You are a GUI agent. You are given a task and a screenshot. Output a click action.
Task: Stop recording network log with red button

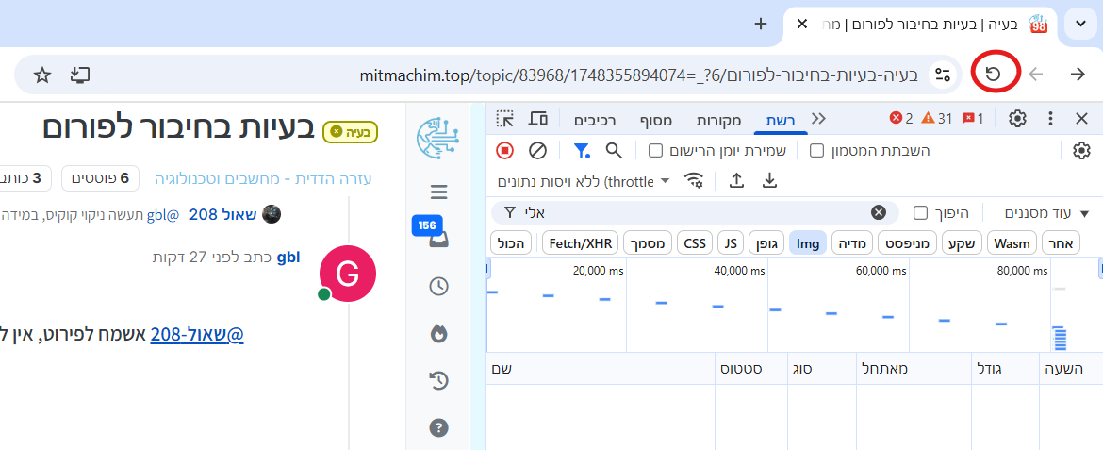tap(505, 151)
